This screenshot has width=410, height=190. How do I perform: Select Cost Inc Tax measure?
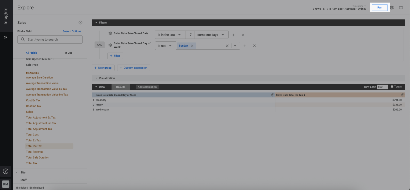click(x=34, y=106)
